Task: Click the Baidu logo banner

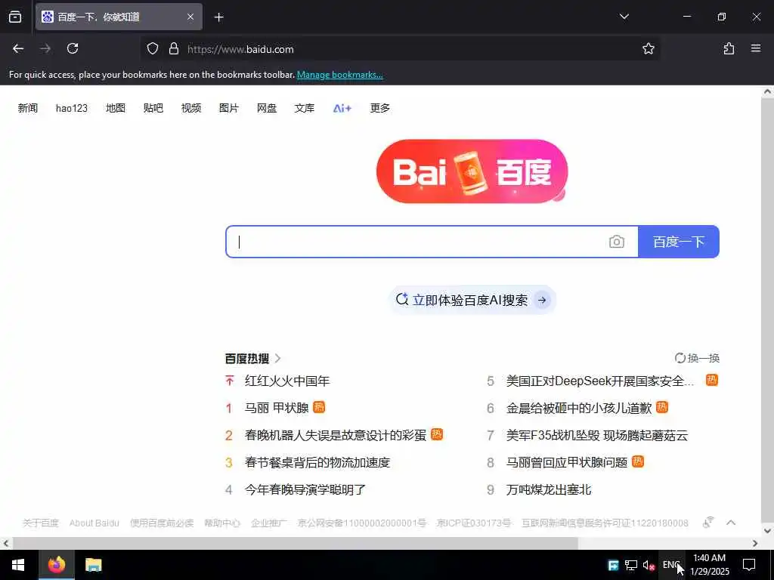Action: tap(472, 171)
